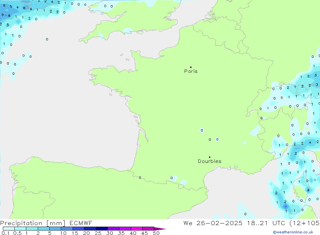320x235 pixels.
Task: Click the 0.5 legend scale value
Action: 17,233
